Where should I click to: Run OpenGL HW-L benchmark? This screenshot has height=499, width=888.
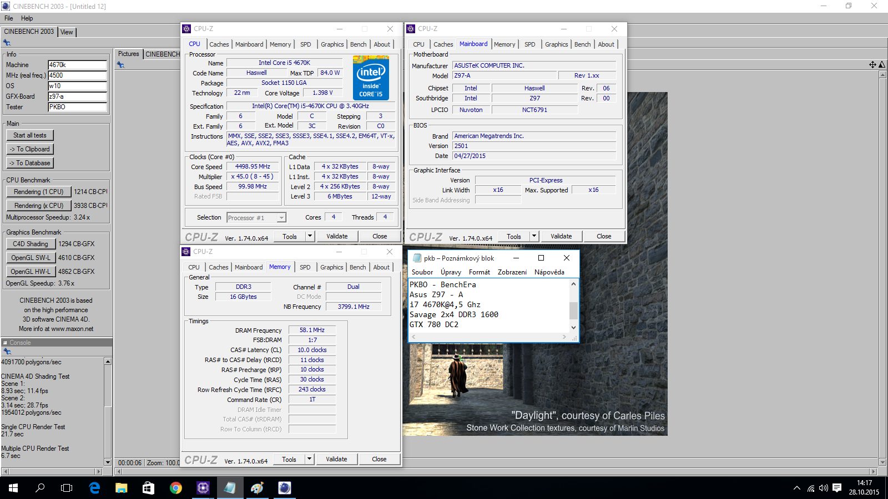(31, 272)
